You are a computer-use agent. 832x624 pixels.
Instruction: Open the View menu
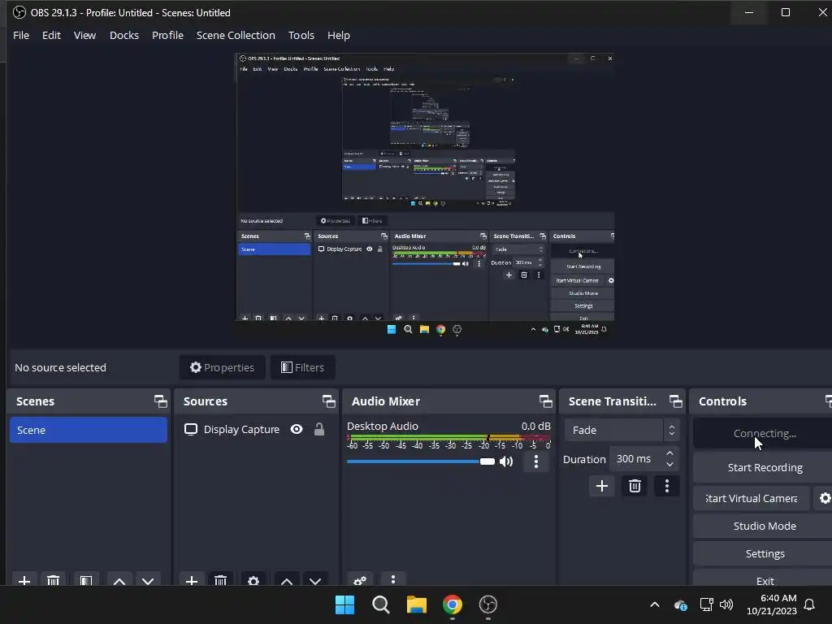[x=84, y=35]
